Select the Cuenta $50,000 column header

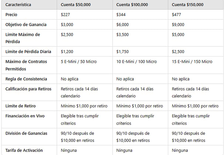[76, 4]
